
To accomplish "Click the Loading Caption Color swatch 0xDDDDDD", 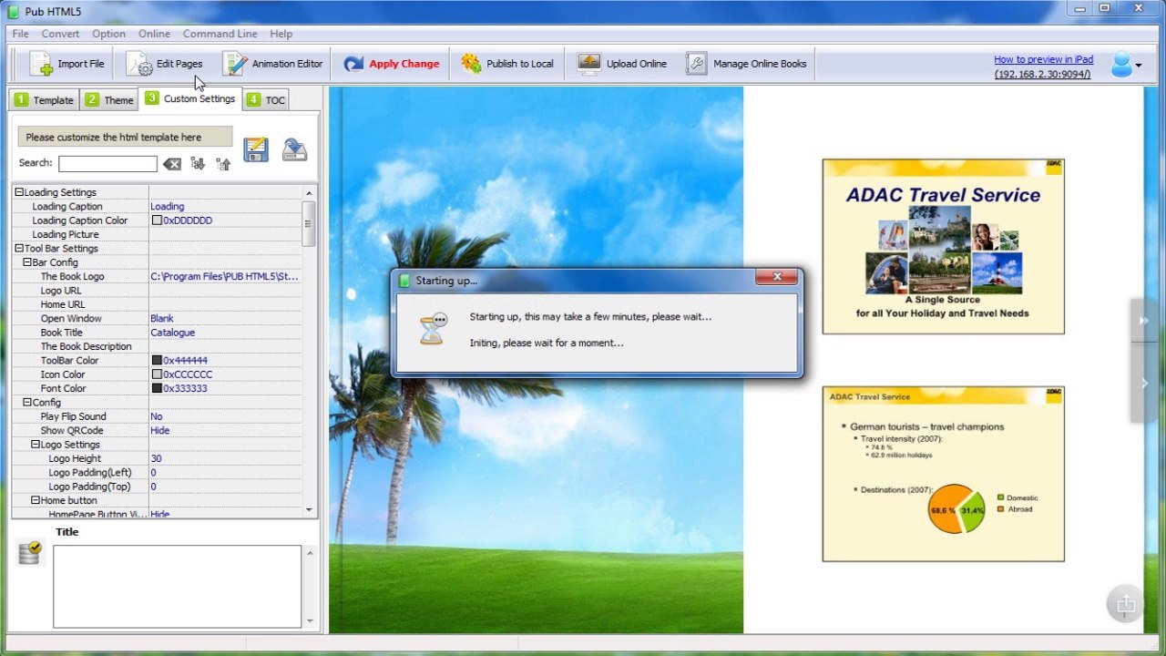I will [x=157, y=220].
